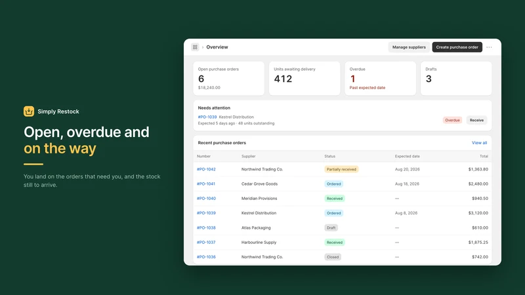Click Northwind Trading Co. in PO-1042 row
The height and width of the screenshot is (295, 525).
[x=262, y=169]
